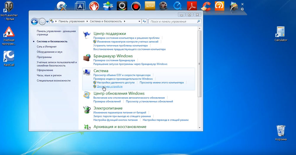Launch the film reel dock icon
This screenshot has width=296, height=155.
163,6
